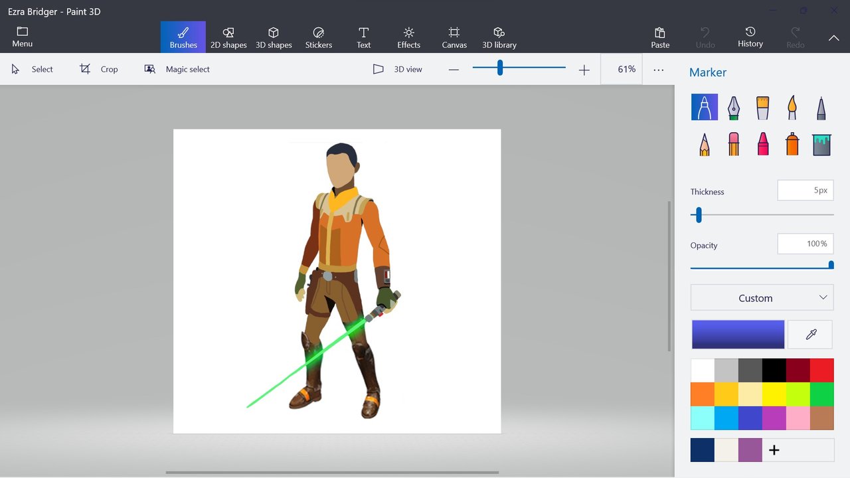
Task: Select the mauve custom color swatch
Action: point(750,450)
